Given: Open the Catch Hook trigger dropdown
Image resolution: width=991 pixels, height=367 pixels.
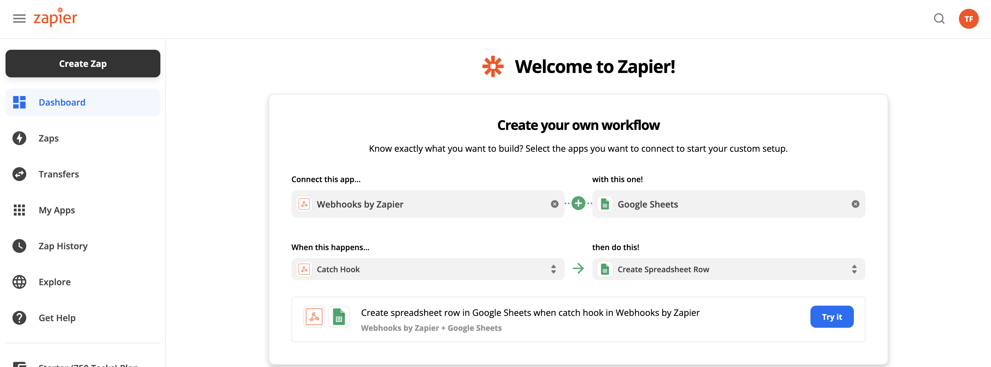Looking at the screenshot, I should [427, 269].
